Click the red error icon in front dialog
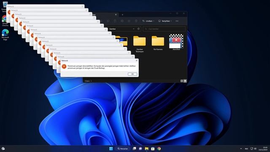Screen dimensions: 270x152 (x=64, y=66)
